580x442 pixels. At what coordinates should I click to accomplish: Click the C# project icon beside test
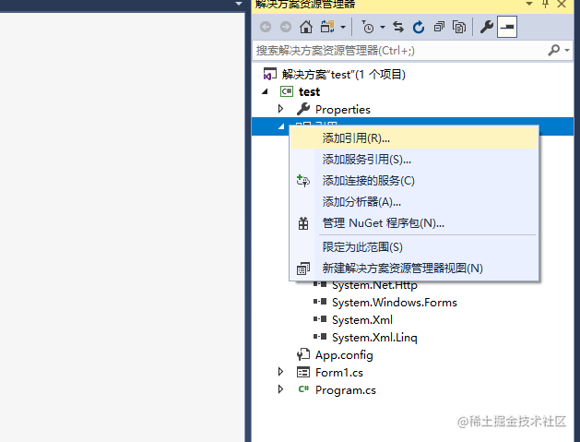click(x=287, y=91)
